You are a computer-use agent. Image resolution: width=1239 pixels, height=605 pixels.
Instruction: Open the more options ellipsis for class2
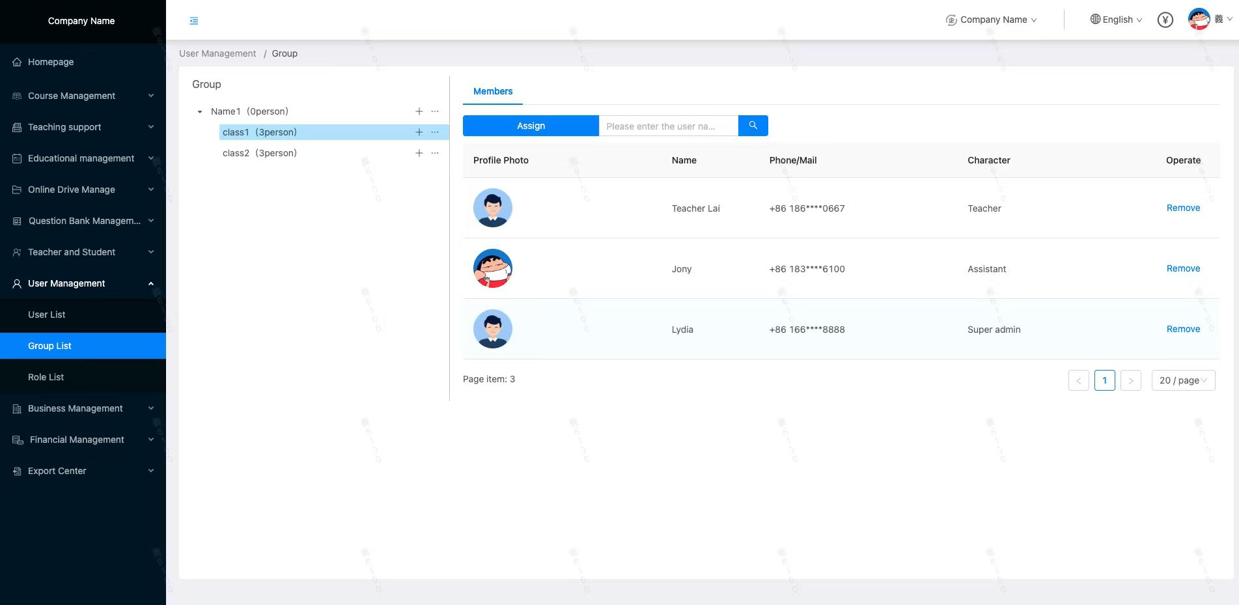[435, 153]
